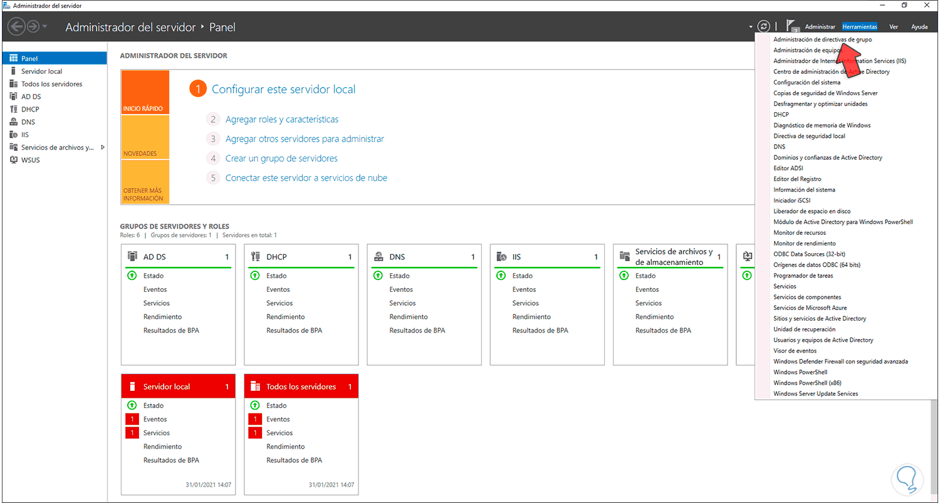940x503 pixels.
Task: Click the back navigation arrow
Action: 17,26
